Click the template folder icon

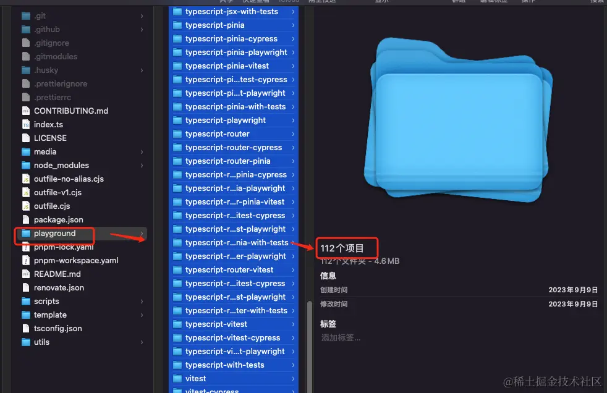(x=26, y=315)
